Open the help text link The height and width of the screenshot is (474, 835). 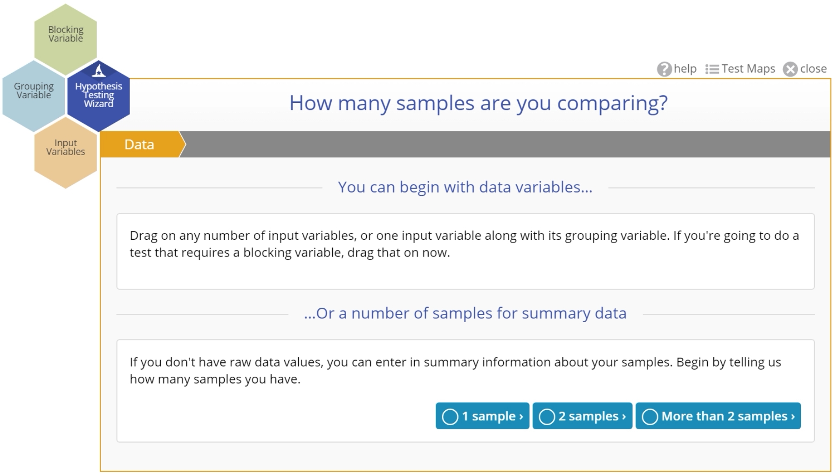coord(685,69)
